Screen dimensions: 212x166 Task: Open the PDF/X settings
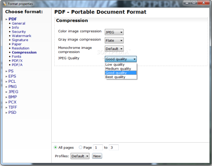17,61
